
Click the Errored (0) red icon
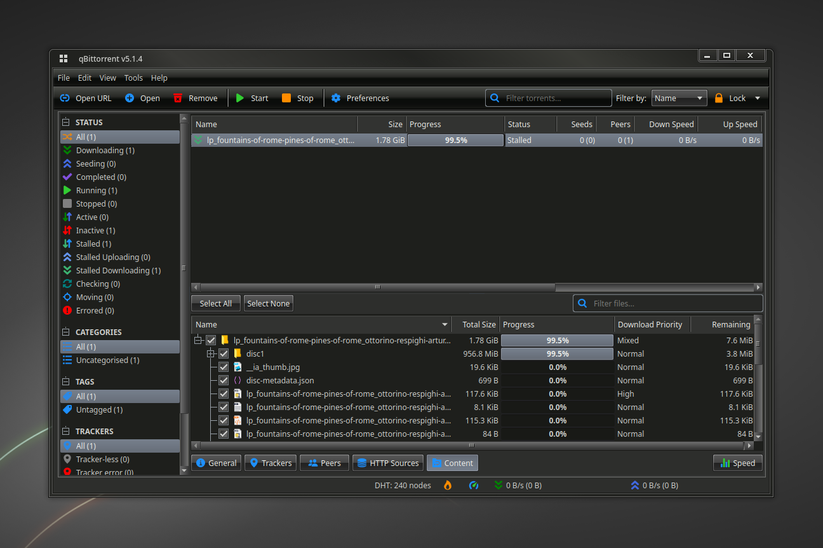coord(67,311)
